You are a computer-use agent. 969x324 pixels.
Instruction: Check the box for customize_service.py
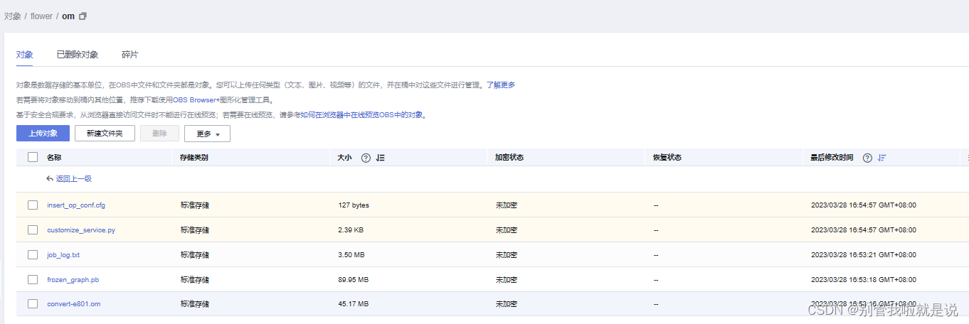[33, 229]
